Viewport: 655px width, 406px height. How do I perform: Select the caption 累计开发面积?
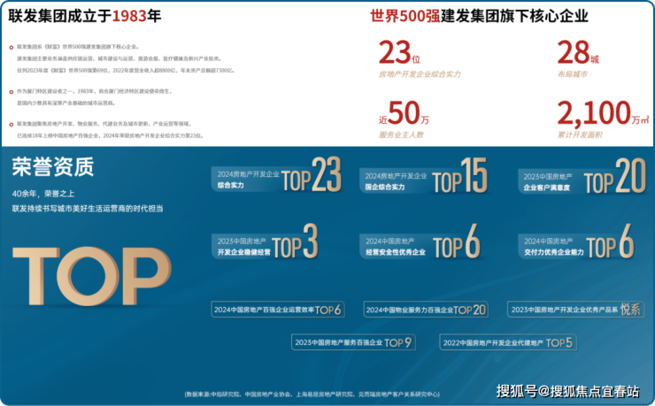tap(580, 134)
